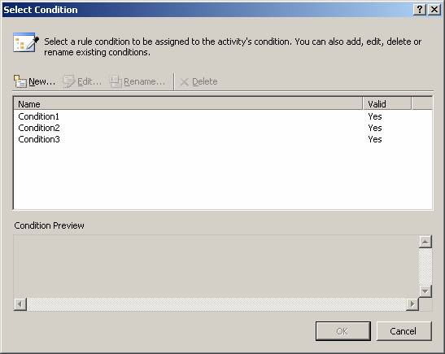445x354 pixels.
Task: Click the New... toolbar label
Action: tap(42, 81)
